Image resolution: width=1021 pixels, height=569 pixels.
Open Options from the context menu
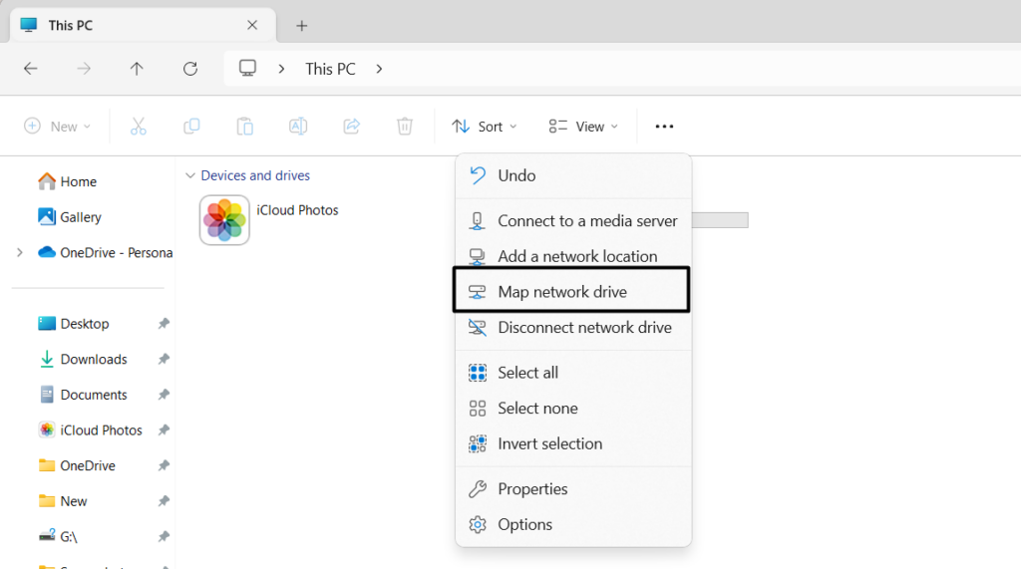click(524, 524)
